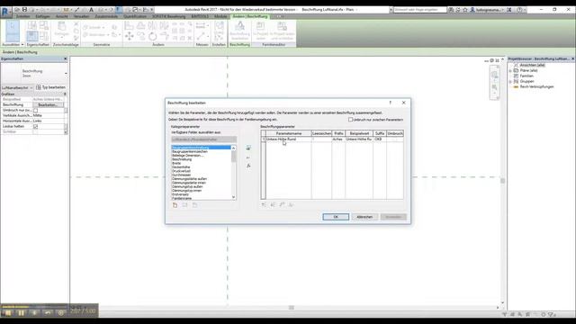The image size is (576, 324).
Task: Click Move tool in Ändern panel
Action: 129,36
